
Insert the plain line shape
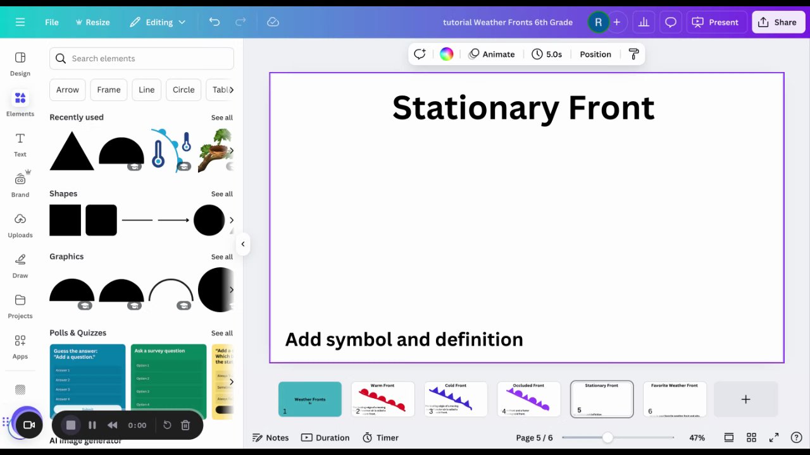tap(137, 220)
